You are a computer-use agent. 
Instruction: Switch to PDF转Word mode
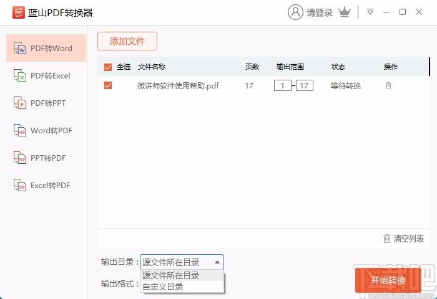click(x=46, y=48)
